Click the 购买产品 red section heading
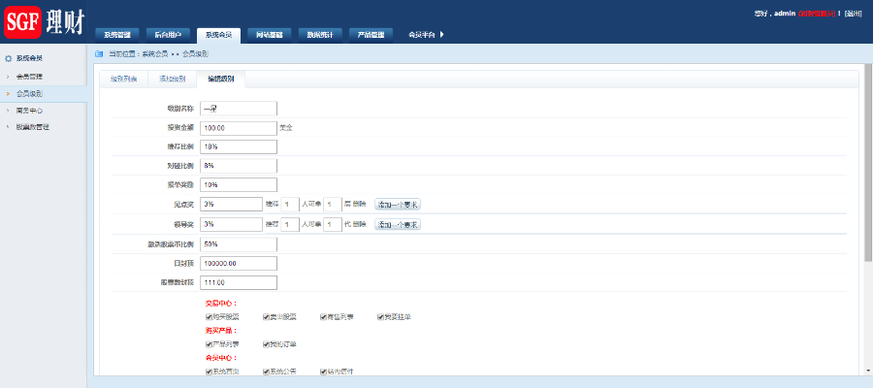873x388 pixels. click(221, 331)
